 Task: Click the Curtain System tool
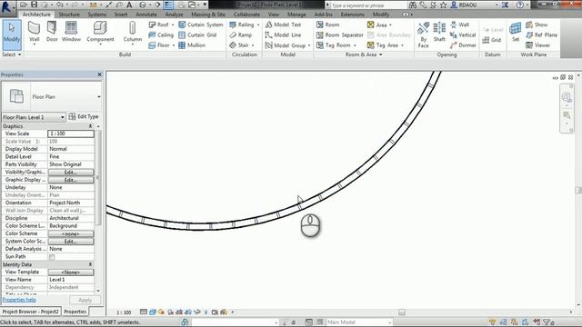click(x=200, y=25)
